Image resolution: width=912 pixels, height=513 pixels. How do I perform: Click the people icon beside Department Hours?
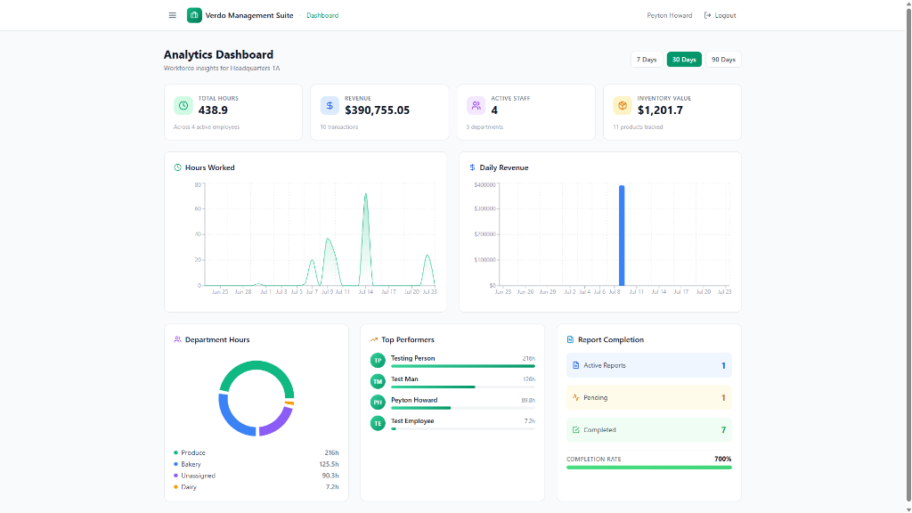click(177, 339)
